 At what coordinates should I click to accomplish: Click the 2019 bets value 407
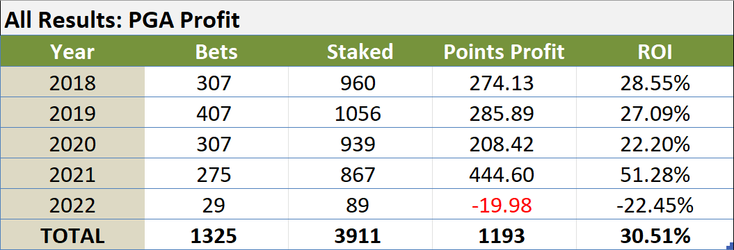216,114
